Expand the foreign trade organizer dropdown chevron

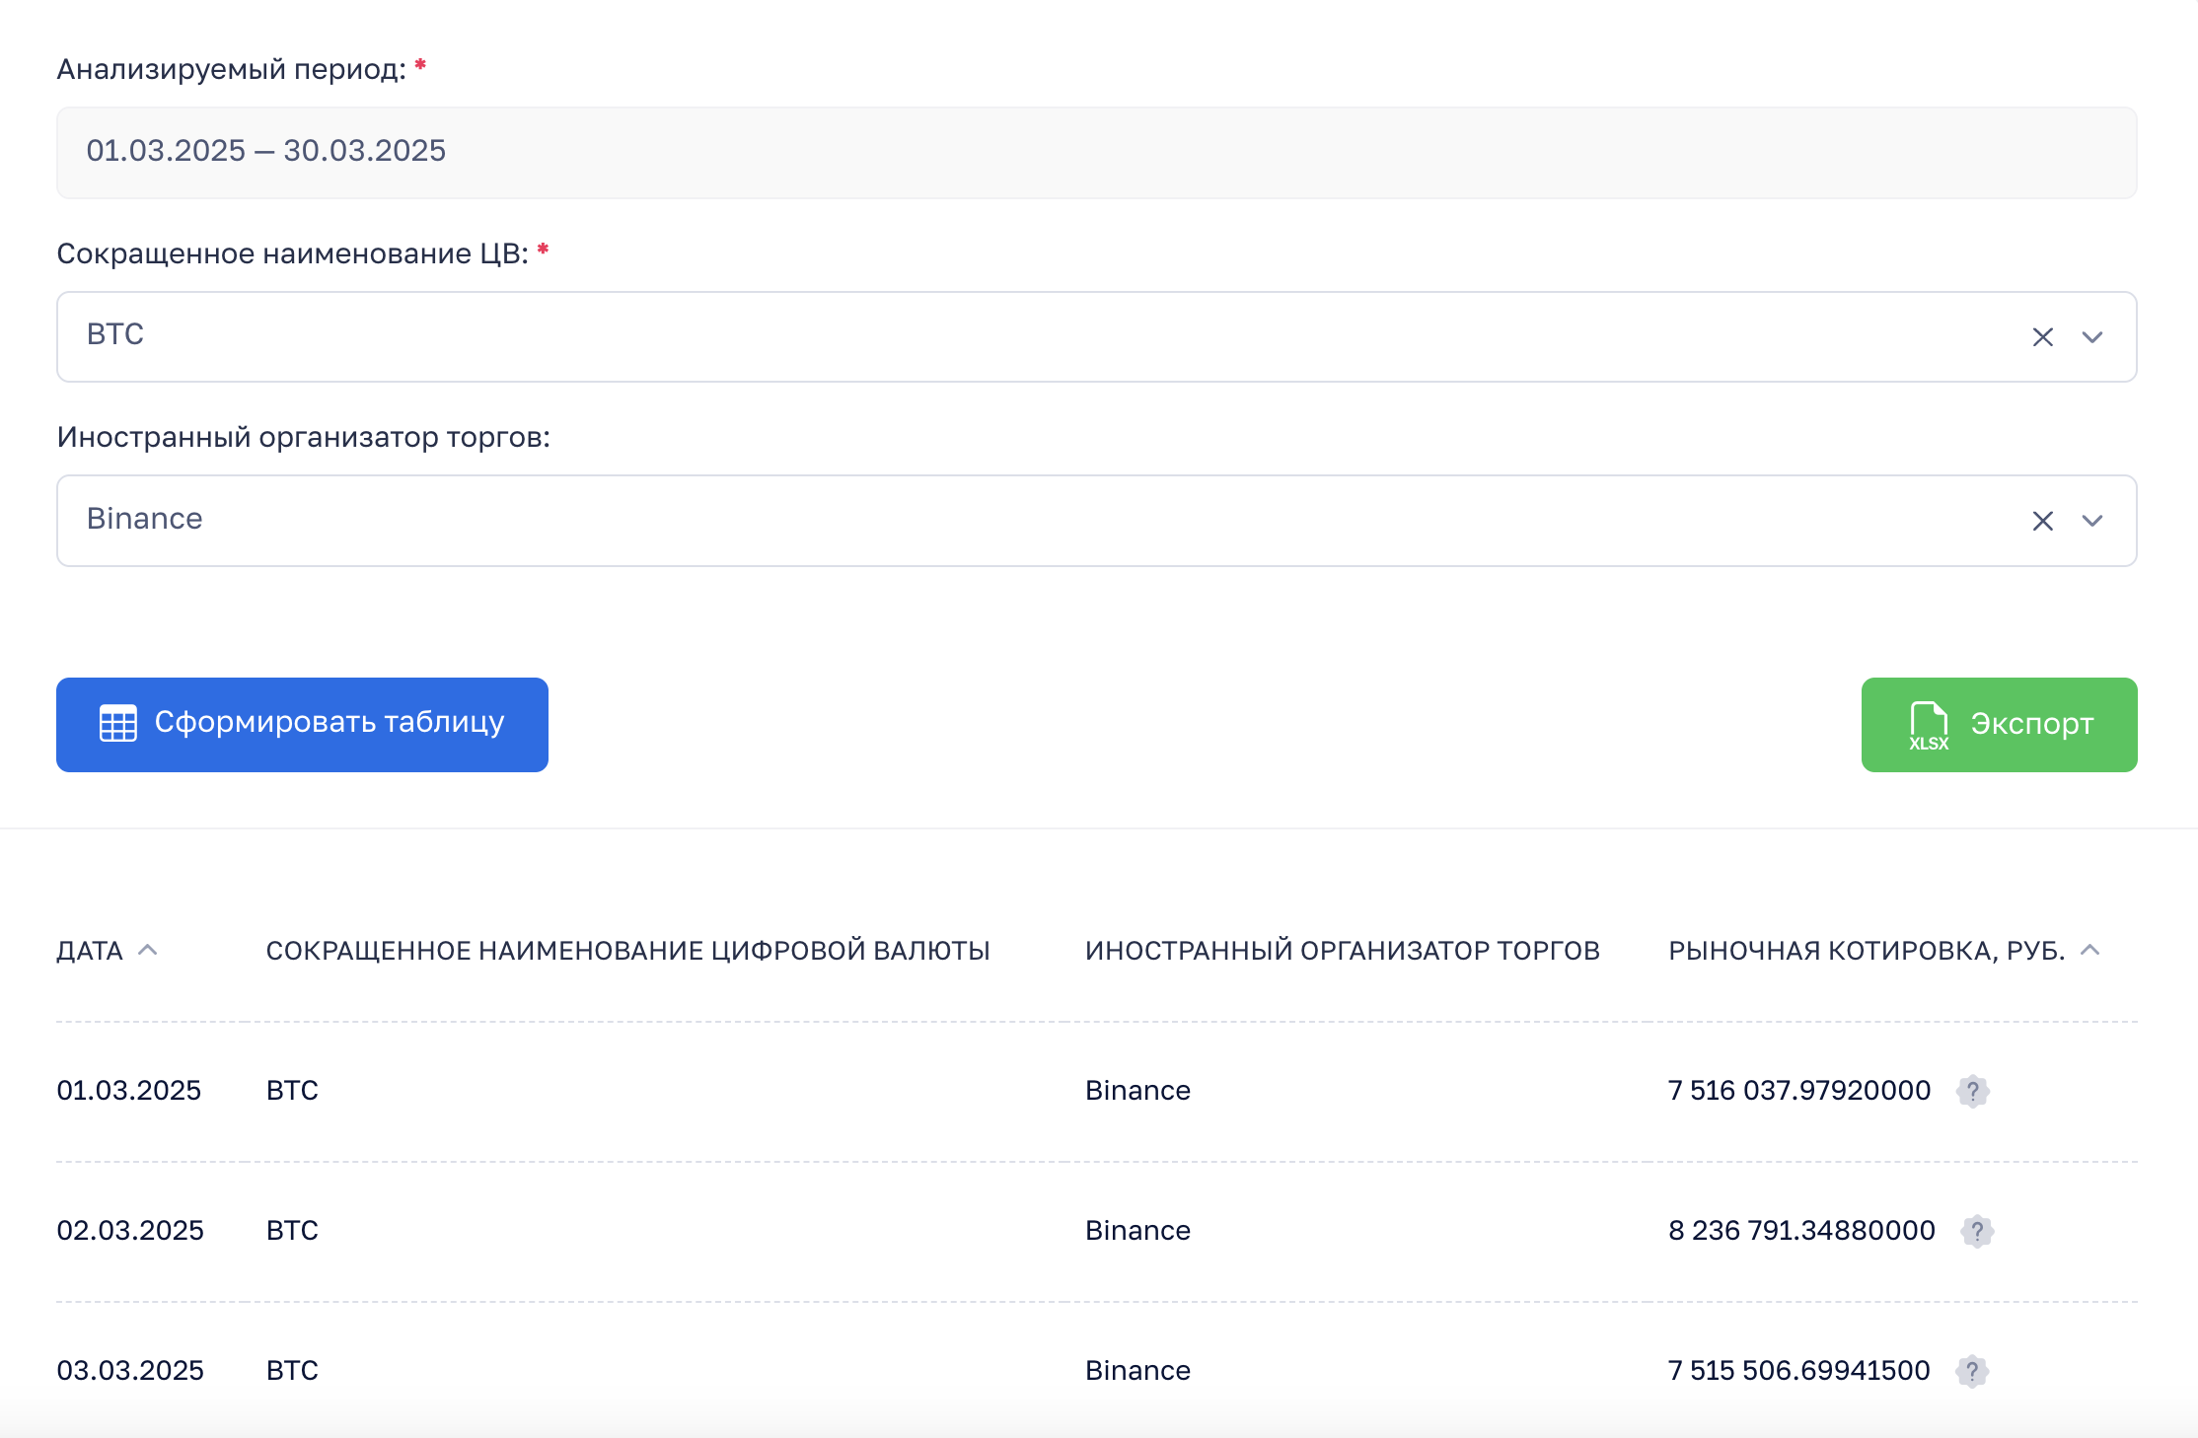pos(2091,521)
